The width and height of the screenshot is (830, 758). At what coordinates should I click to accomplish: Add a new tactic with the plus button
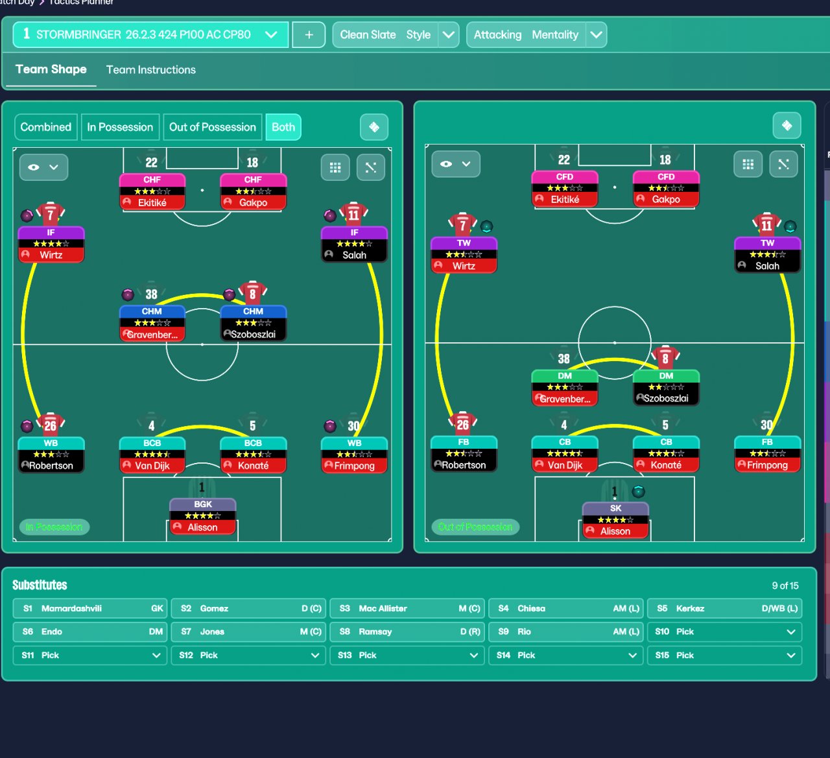[x=309, y=35]
